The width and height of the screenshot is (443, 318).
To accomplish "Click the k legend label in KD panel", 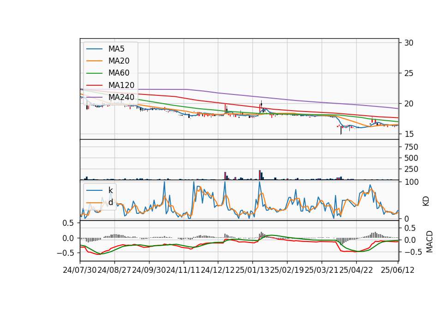I will pyautogui.click(x=110, y=190).
